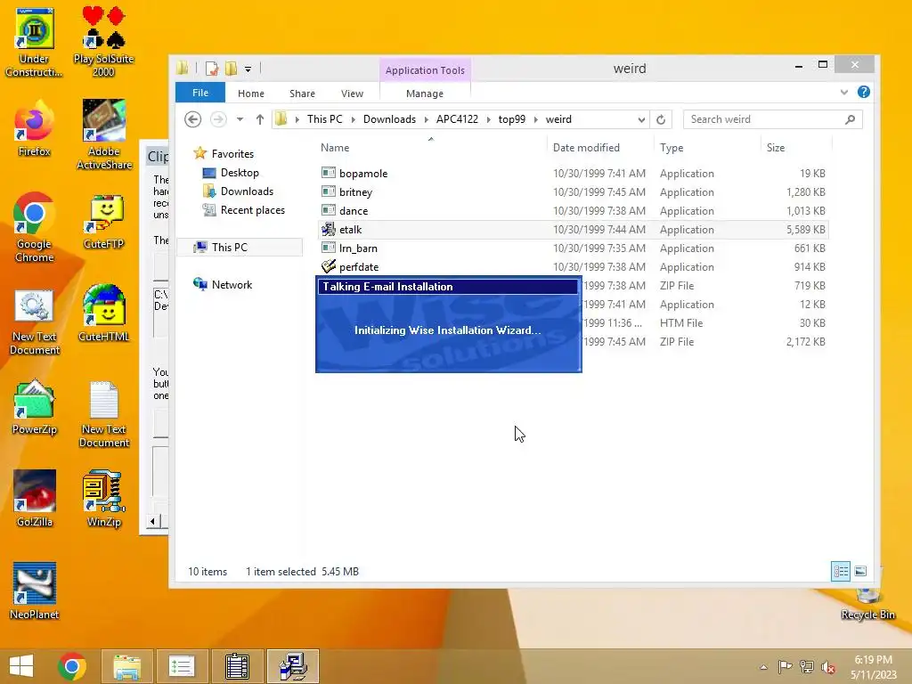Open Go!Zilla desktop shortcut
Screen dimensions: 912x684
pyautogui.click(x=35, y=499)
